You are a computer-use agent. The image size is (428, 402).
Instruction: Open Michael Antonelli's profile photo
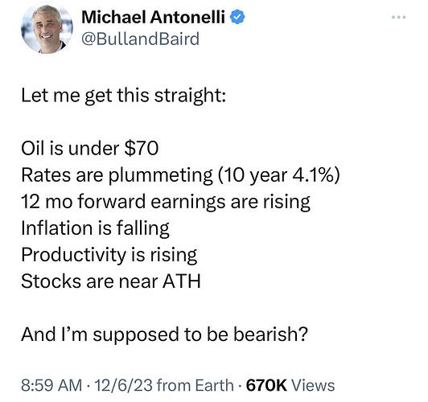coord(47,29)
